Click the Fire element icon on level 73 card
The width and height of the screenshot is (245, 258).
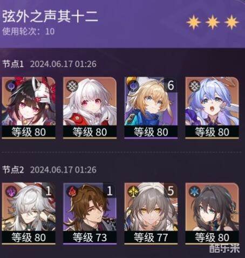(71, 191)
